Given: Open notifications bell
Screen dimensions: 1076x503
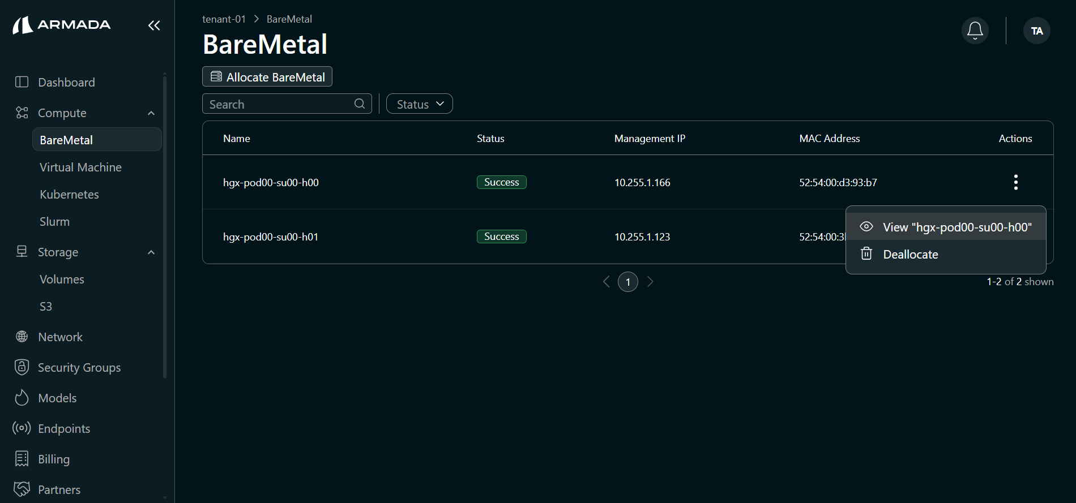Looking at the screenshot, I should click(x=975, y=31).
